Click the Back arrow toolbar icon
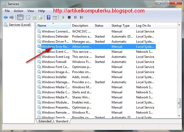Image resolution: width=184 pixels, height=132 pixels. click(6, 18)
